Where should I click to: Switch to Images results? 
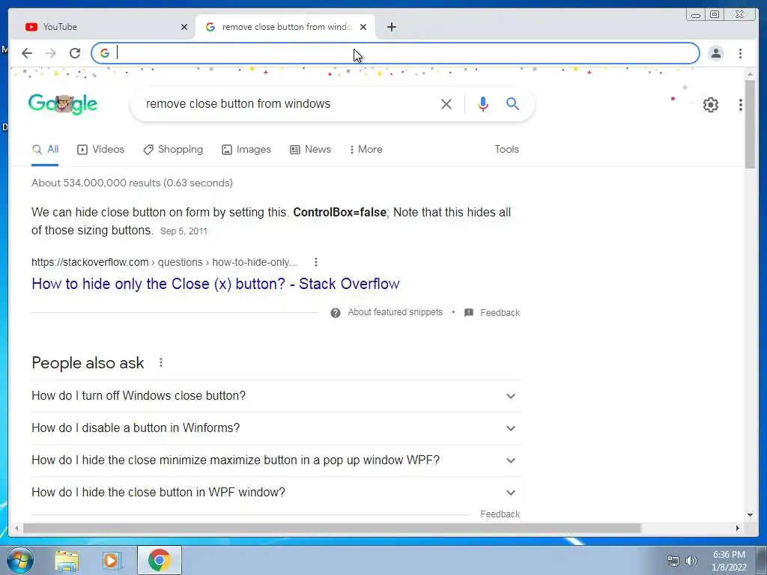(246, 150)
